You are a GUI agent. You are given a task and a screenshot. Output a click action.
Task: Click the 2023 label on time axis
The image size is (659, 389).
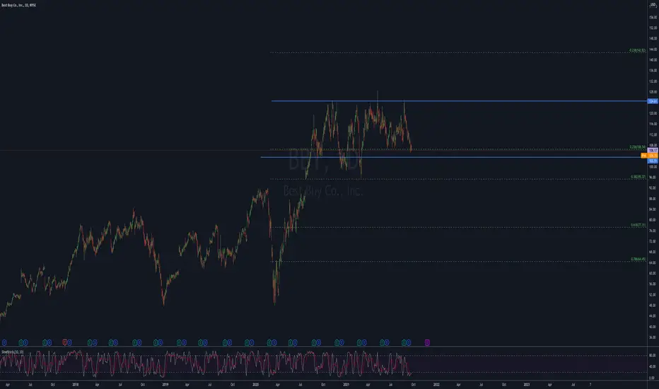pos(526,384)
